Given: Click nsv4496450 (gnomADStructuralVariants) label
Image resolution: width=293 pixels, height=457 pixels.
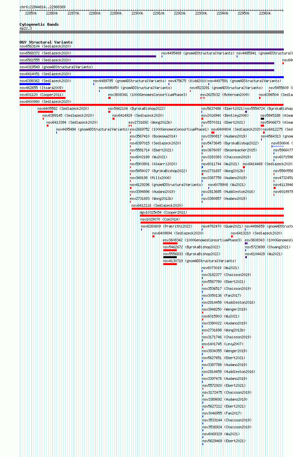Looking at the screenshot, I should [135, 88].
